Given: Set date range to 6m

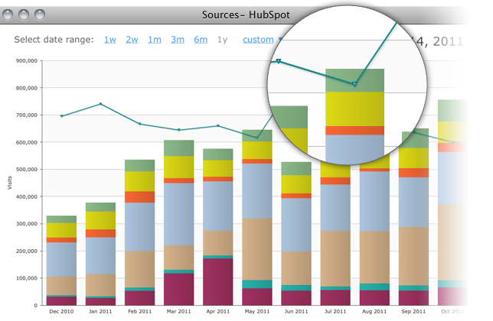Looking at the screenshot, I should point(201,40).
